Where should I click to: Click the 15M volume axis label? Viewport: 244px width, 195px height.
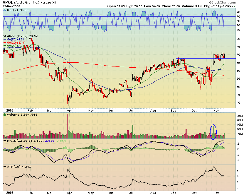240,125
